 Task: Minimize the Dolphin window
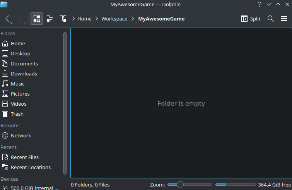[269, 4]
